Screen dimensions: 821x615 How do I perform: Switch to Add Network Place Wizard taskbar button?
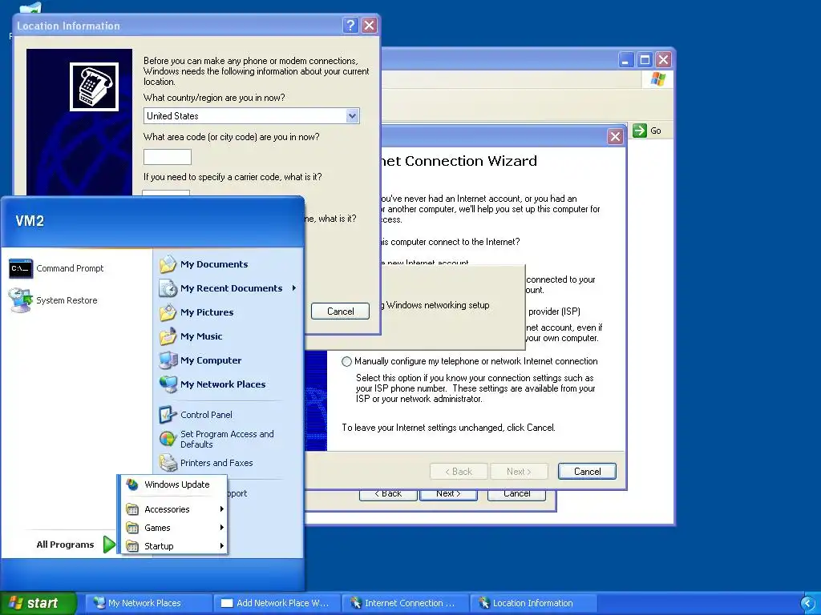[x=277, y=603]
